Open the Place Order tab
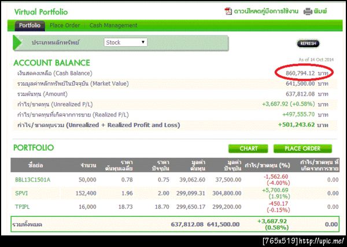Viewport: 347px width, 247px height. [65, 26]
